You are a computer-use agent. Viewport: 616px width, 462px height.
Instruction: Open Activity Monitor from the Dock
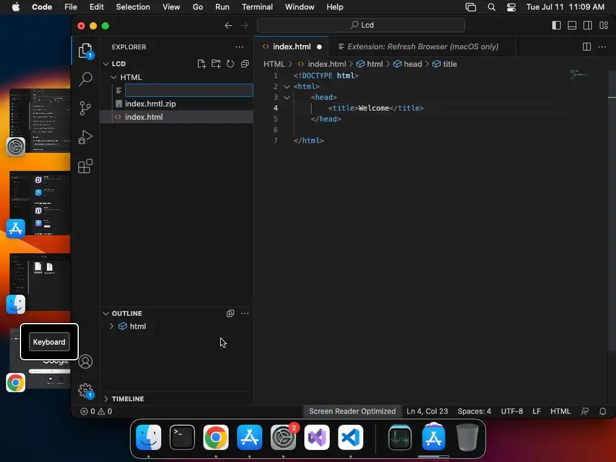click(400, 437)
